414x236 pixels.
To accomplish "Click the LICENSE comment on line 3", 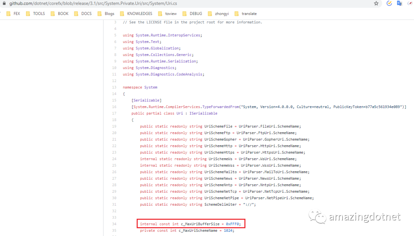I will tap(192, 22).
